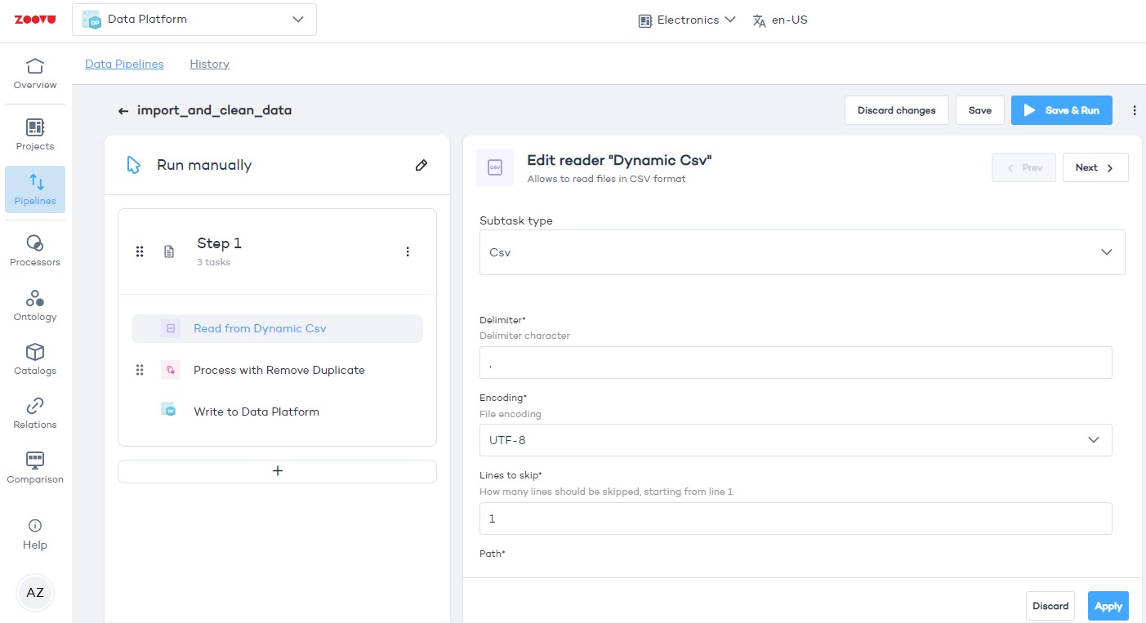Click the CSV reader icon in the editor header

click(x=495, y=167)
